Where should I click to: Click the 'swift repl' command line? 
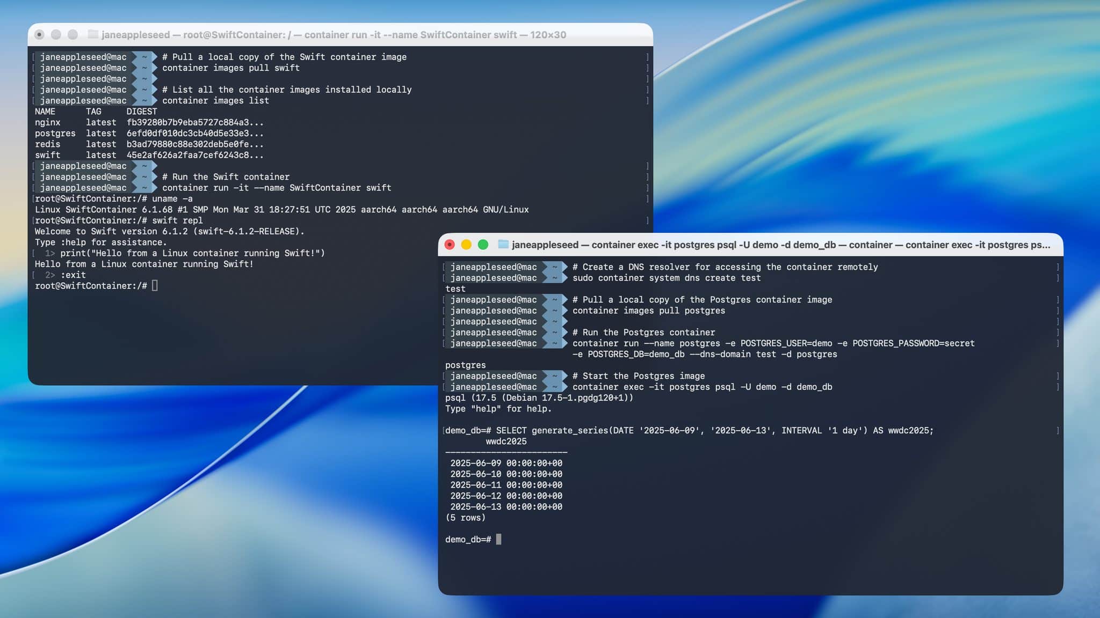click(177, 220)
